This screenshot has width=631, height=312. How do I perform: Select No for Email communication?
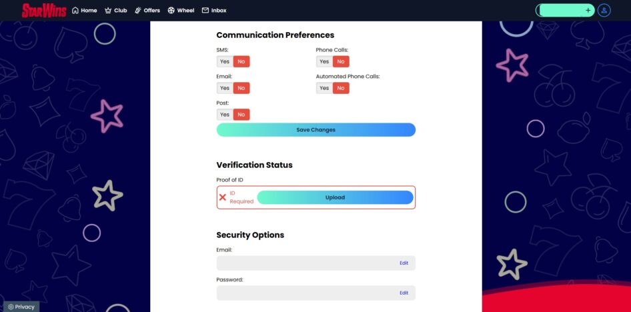(x=241, y=88)
